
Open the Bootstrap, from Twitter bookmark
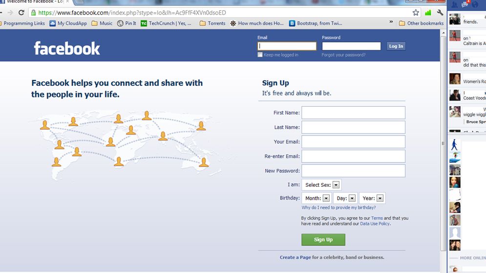pyautogui.click(x=316, y=23)
